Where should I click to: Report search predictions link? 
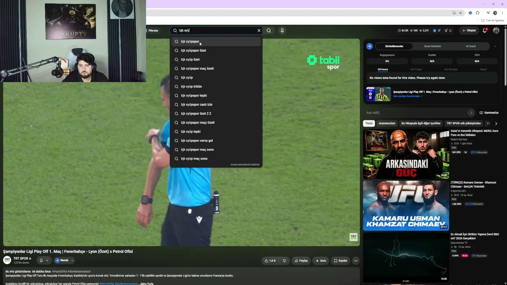click(x=245, y=165)
